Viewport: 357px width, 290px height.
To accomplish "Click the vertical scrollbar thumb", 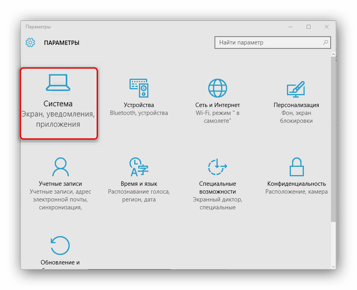I will pyautogui.click(x=333, y=138).
